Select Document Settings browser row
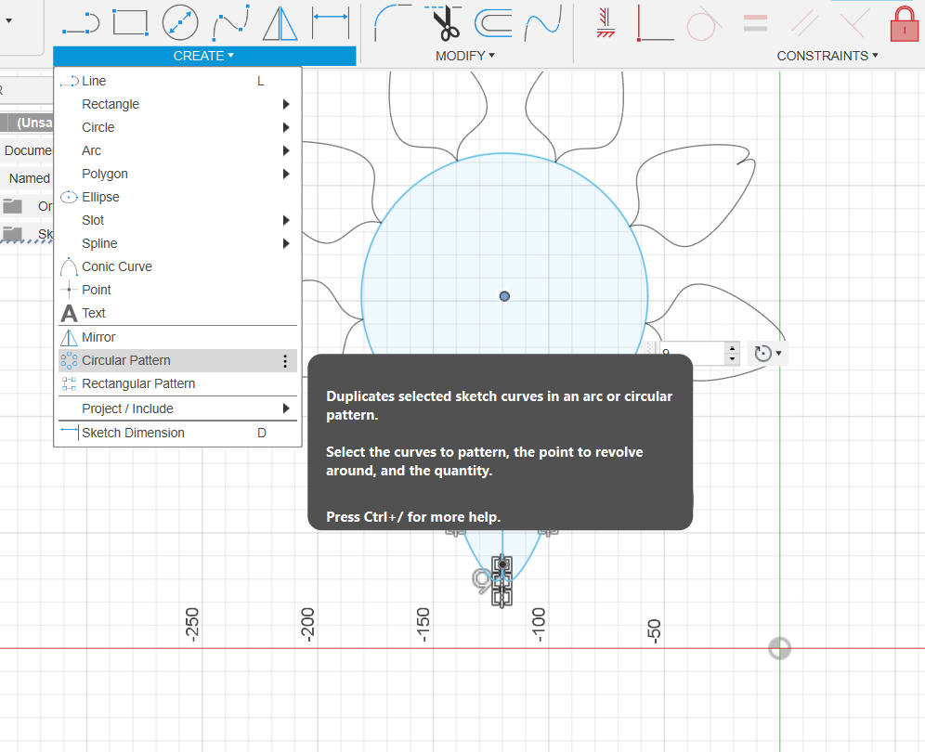The image size is (925, 752). 27,150
